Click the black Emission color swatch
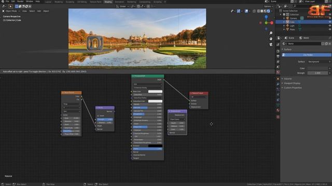The height and width of the screenshot is (186, 332). click(155, 146)
